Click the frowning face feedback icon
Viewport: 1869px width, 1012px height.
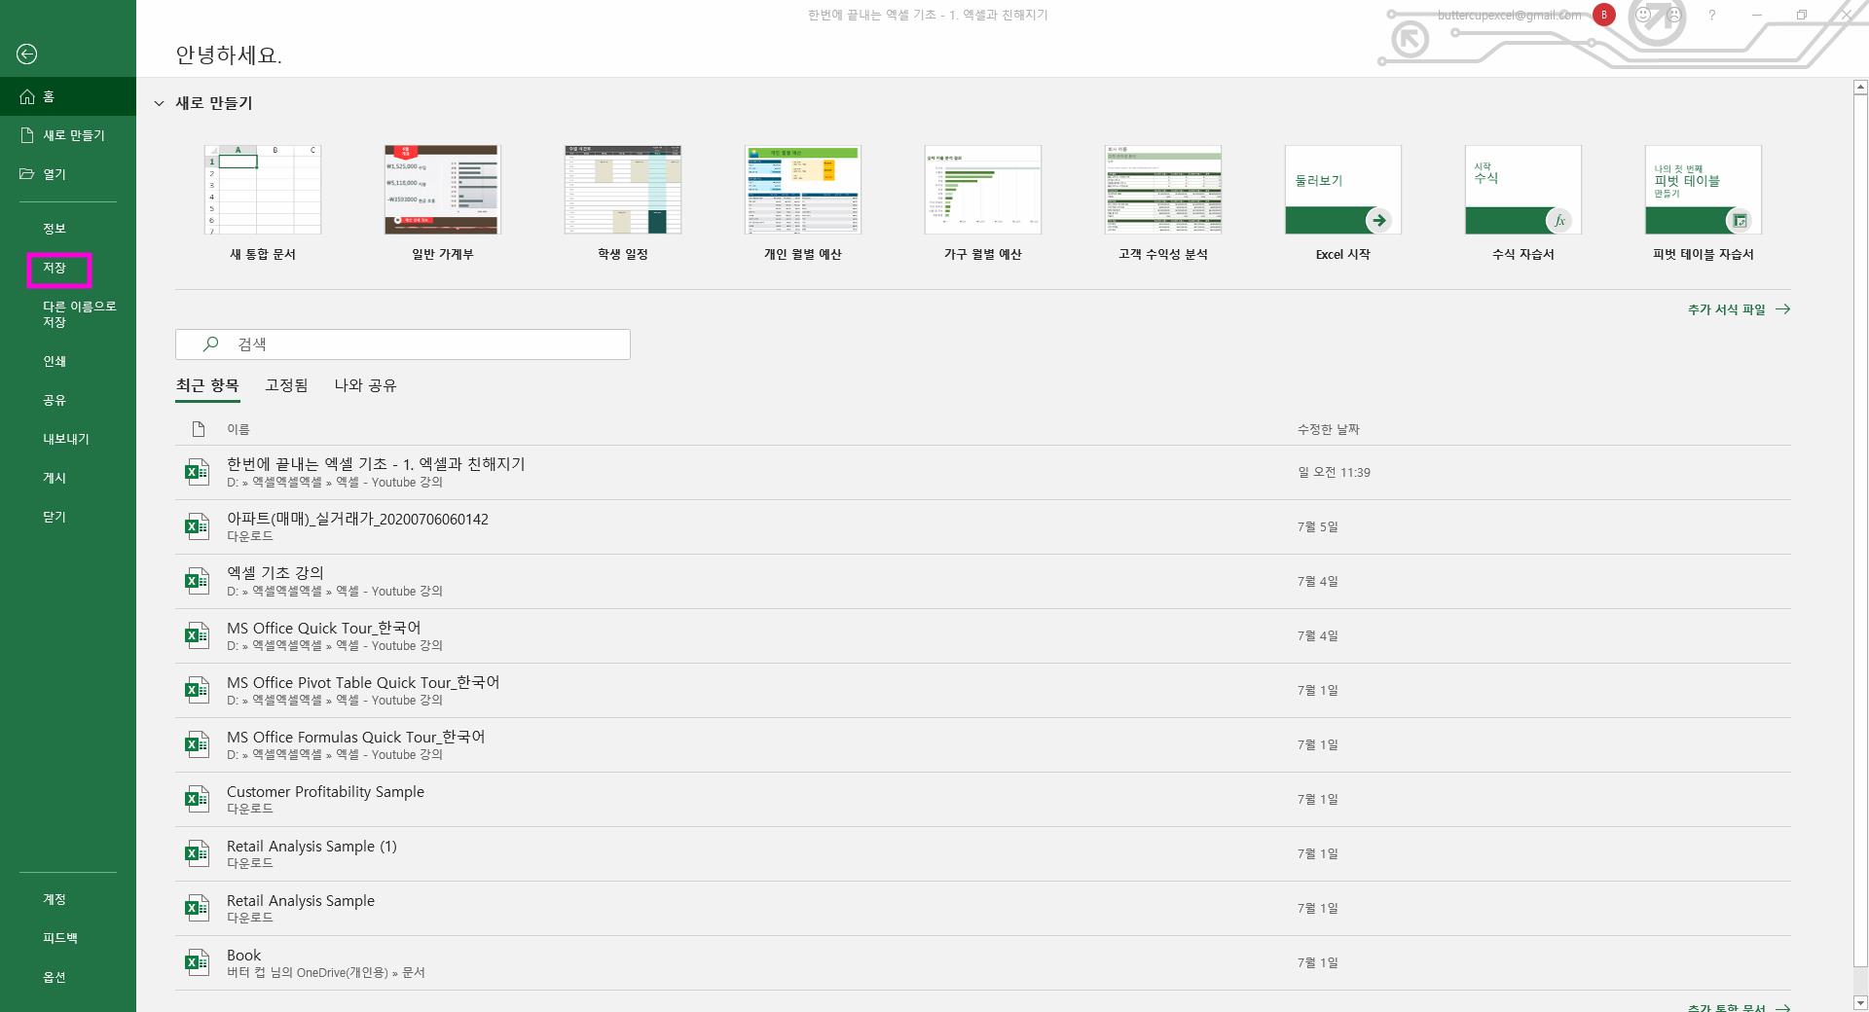click(1674, 15)
